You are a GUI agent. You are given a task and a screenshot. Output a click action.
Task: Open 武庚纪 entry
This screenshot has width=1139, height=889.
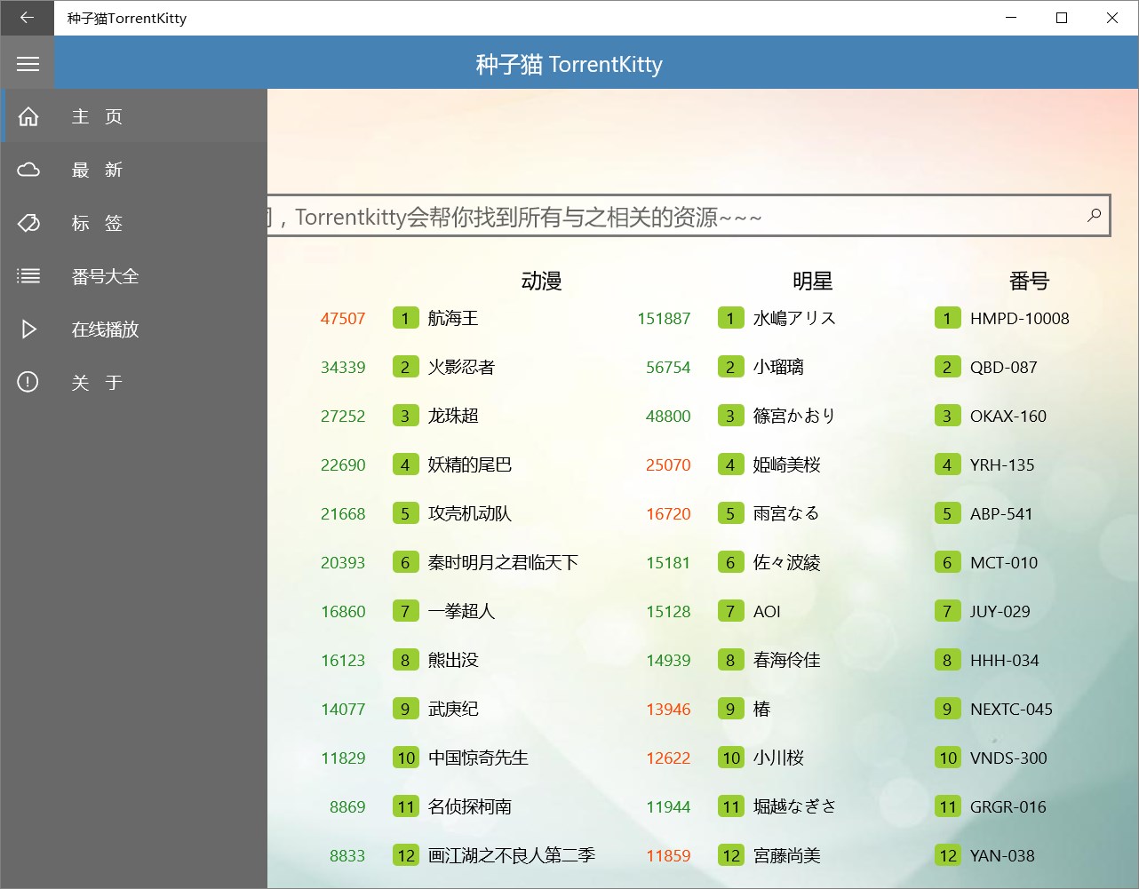coord(453,710)
